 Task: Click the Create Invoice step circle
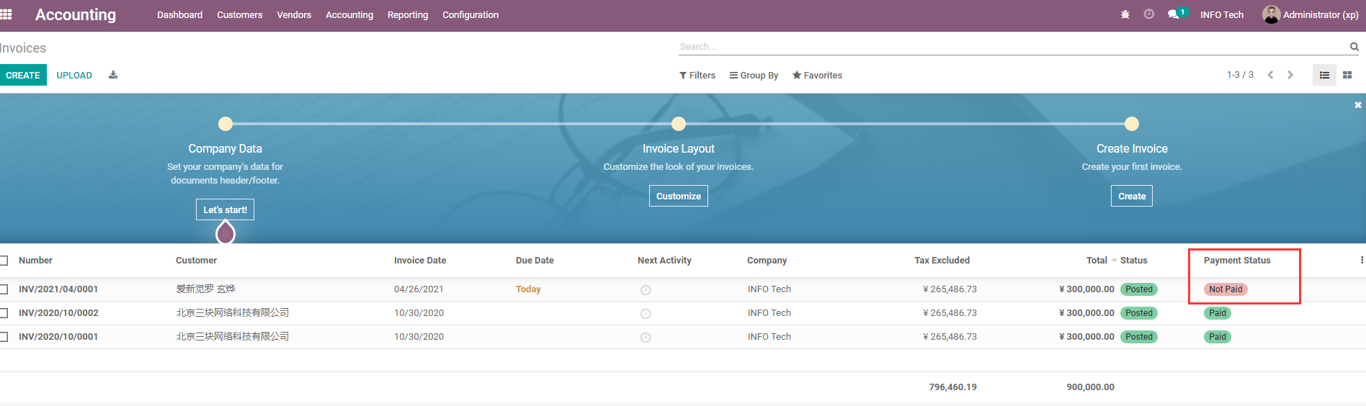tap(1132, 124)
